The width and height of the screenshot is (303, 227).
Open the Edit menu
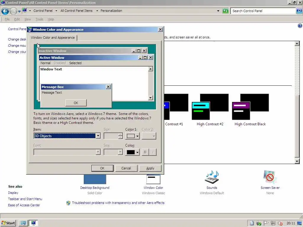pos(17,19)
